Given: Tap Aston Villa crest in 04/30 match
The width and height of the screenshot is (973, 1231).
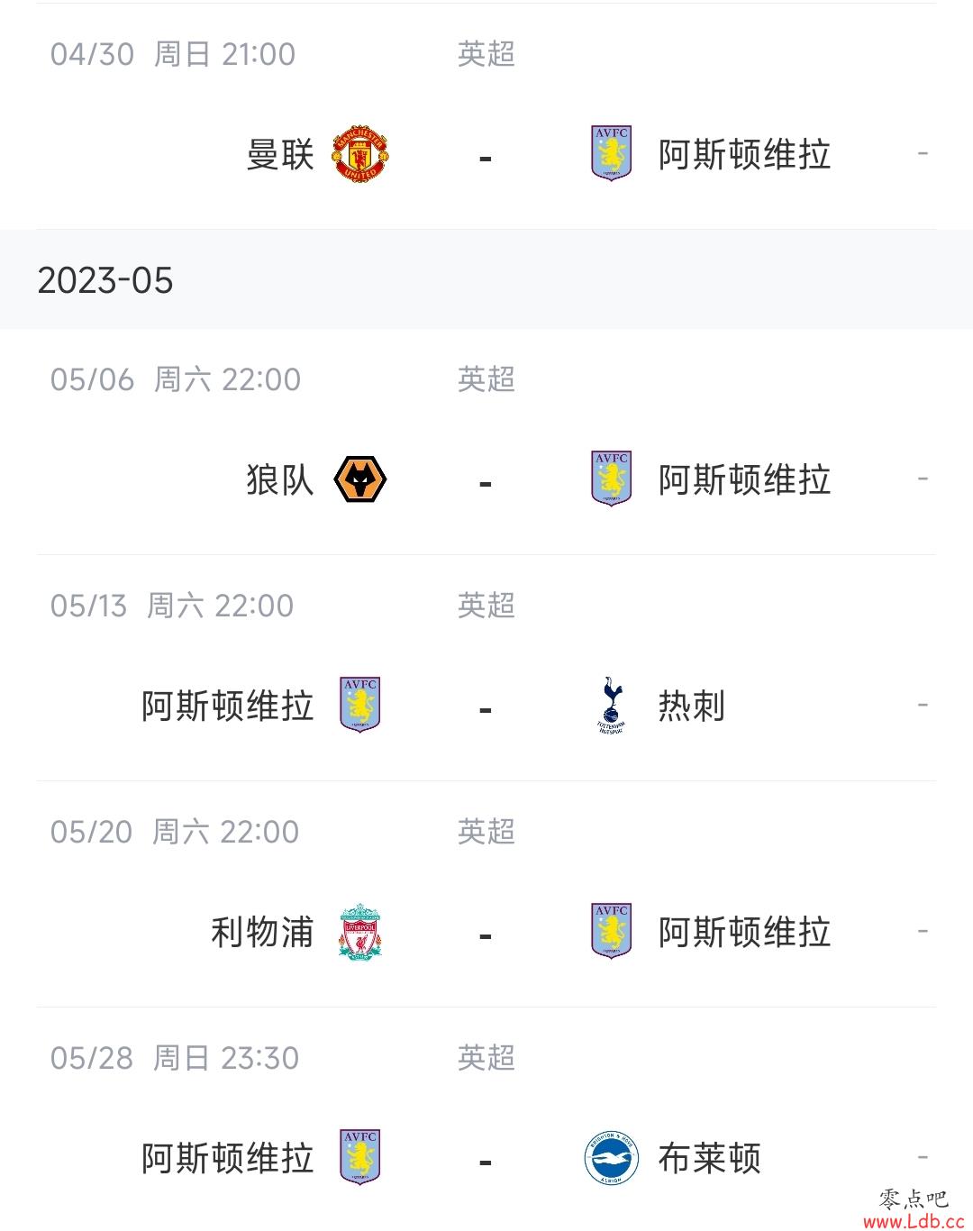Looking at the screenshot, I should coord(611,153).
